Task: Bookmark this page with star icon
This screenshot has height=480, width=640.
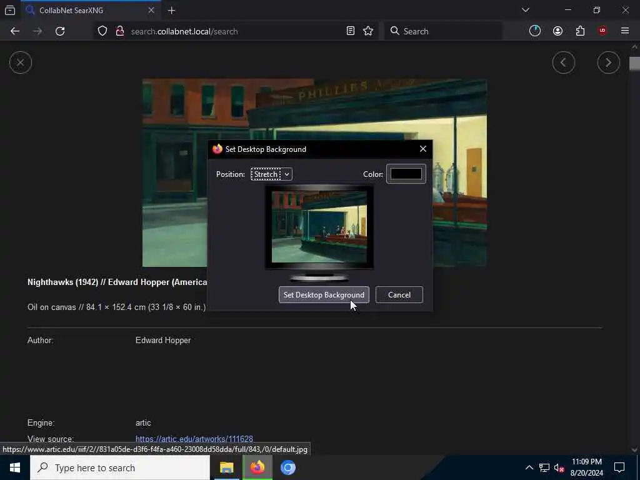Action: point(368,31)
